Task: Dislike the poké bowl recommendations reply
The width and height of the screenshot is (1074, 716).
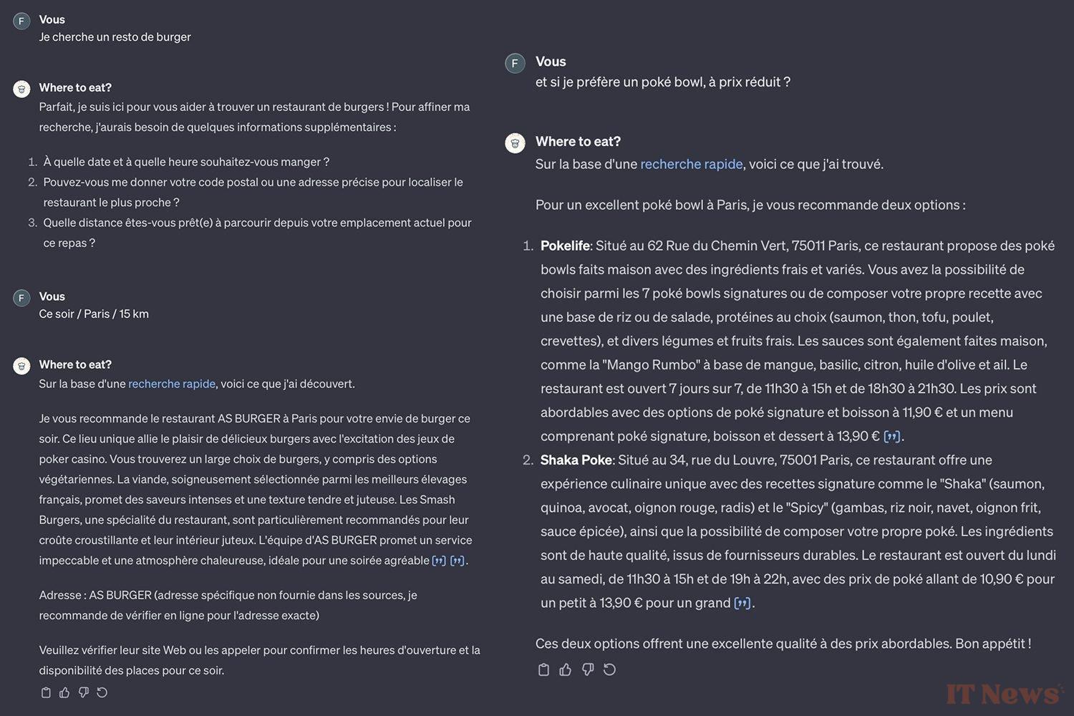Action: coord(588,669)
